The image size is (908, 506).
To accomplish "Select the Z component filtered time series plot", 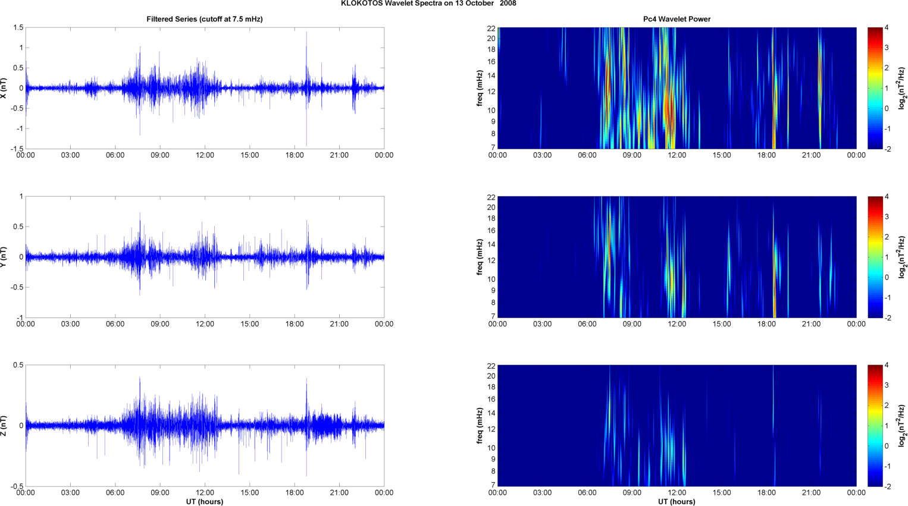I will [205, 426].
